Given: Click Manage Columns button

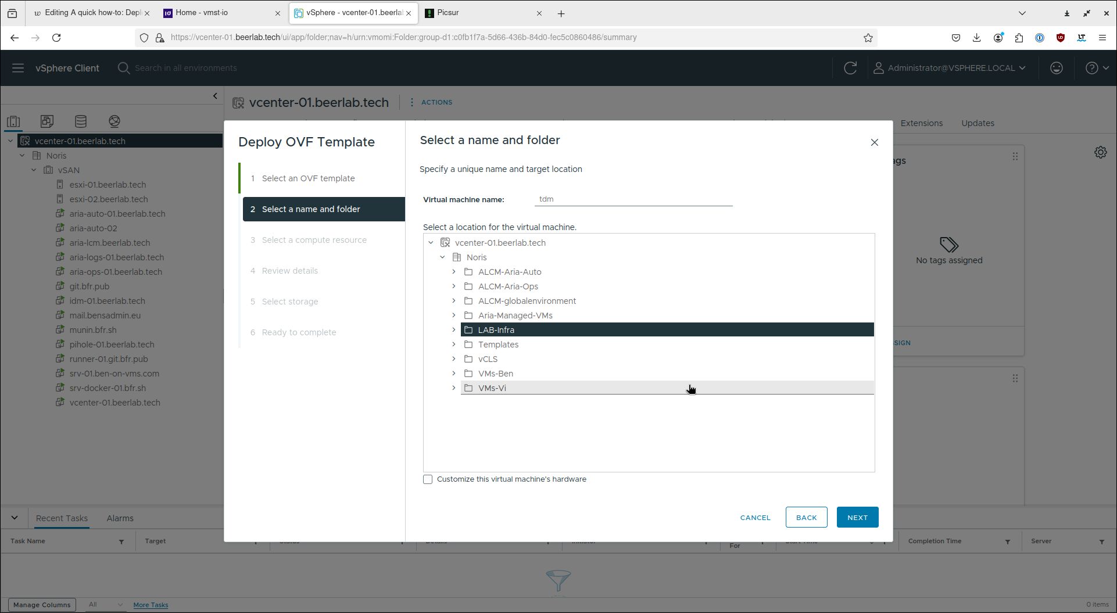Looking at the screenshot, I should (x=42, y=605).
